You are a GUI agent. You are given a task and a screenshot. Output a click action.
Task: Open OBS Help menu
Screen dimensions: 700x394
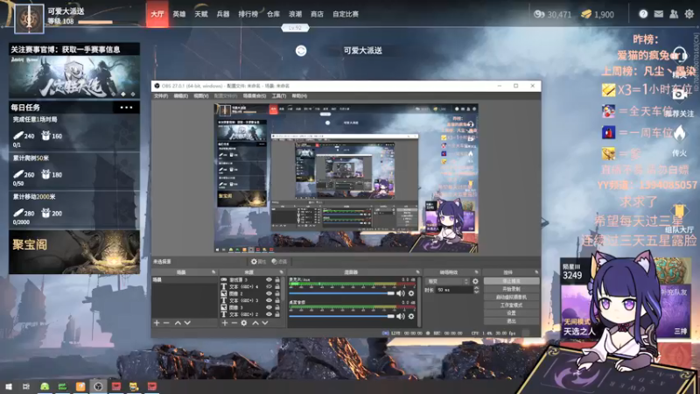[299, 96]
